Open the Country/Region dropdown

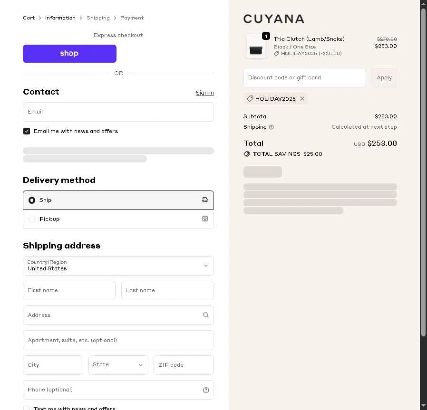(x=118, y=266)
